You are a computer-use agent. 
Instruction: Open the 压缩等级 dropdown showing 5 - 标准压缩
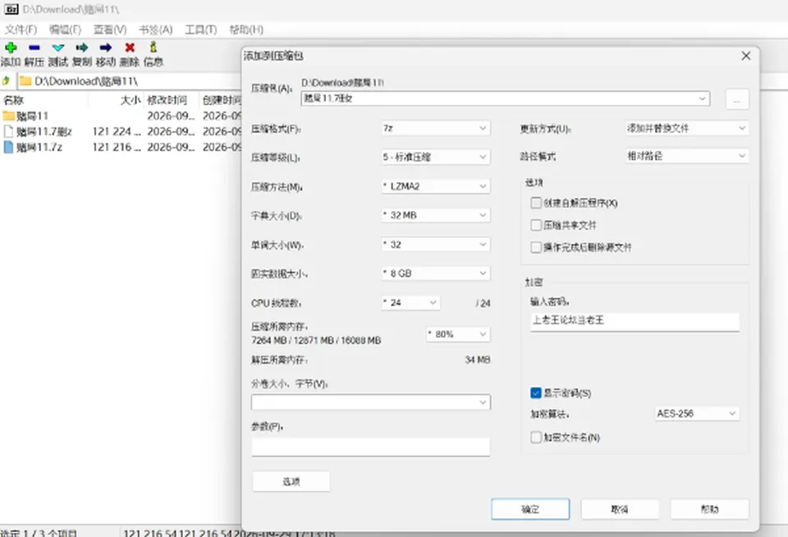435,157
